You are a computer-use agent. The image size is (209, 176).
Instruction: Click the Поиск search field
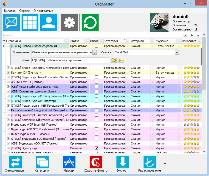pyautogui.click(x=92, y=35)
